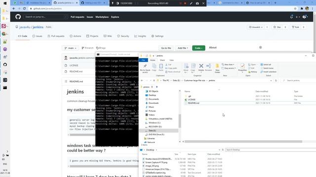Click the Search jenkins box in Explorer

(298, 81)
